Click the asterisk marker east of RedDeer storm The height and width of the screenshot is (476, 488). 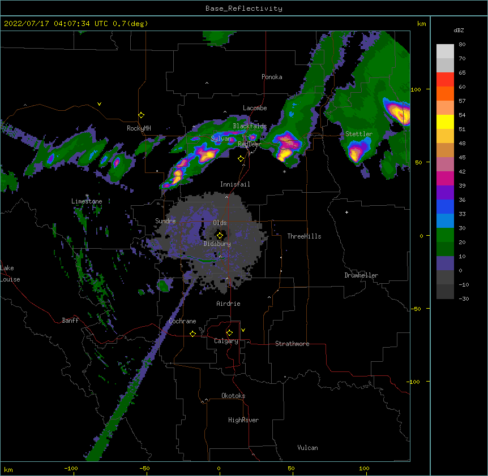pyautogui.click(x=284, y=171)
